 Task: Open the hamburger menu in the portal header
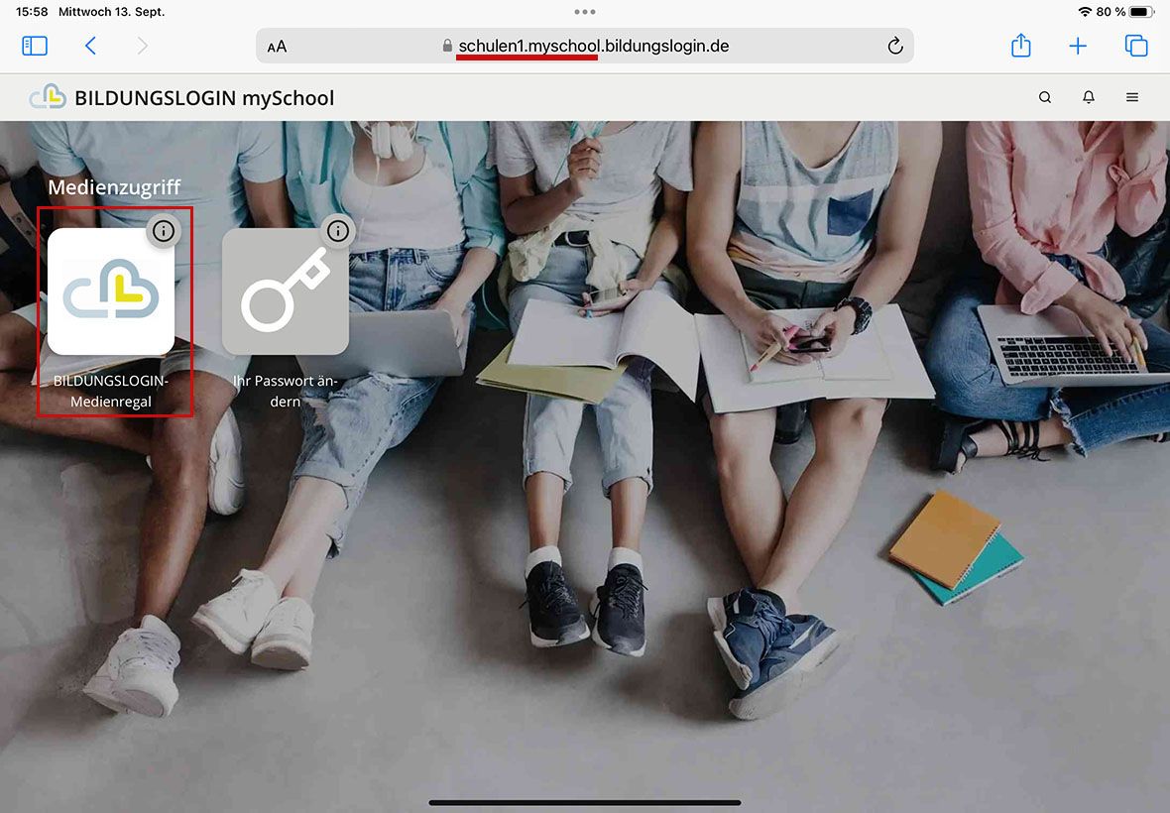point(1132,97)
